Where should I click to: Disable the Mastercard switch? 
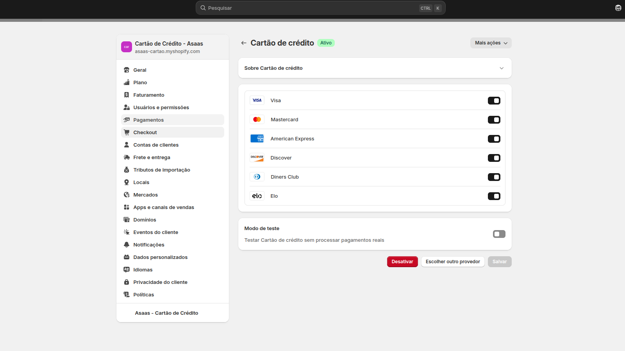click(494, 120)
